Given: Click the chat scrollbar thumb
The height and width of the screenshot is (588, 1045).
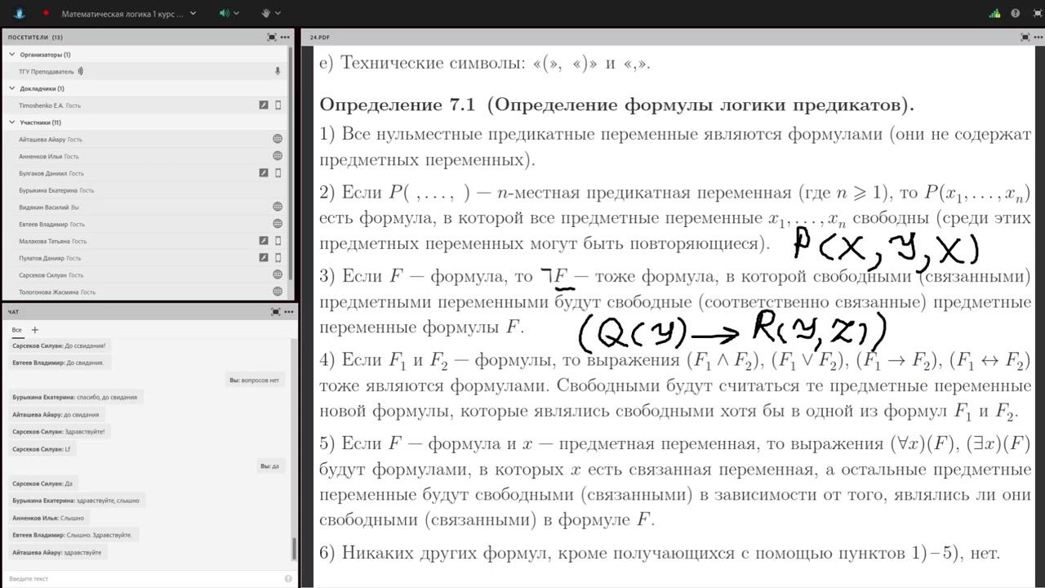Looking at the screenshot, I should (x=295, y=549).
